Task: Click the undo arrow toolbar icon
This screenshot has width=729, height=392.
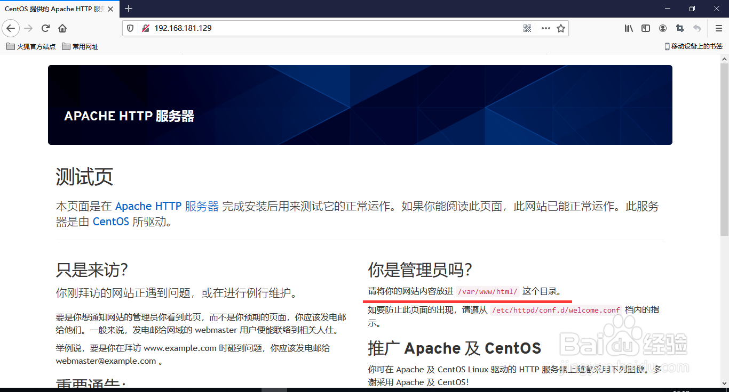Action: 697,28
